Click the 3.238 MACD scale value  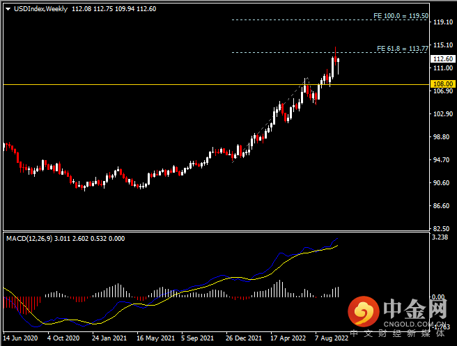[x=440, y=237]
